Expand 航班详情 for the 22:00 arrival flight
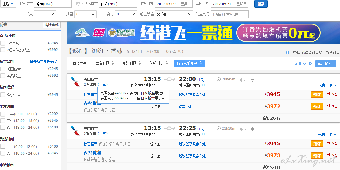 tap(328, 85)
